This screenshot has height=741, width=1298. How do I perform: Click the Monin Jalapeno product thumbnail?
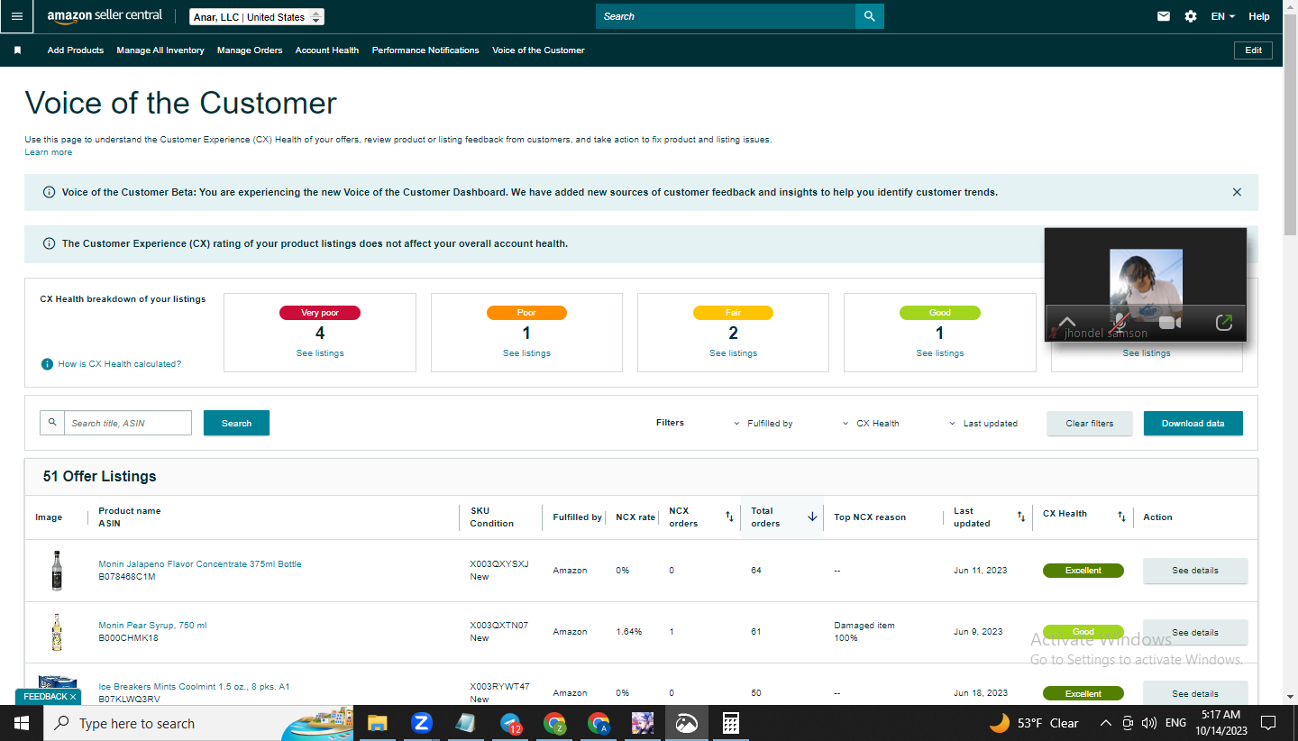(x=57, y=571)
